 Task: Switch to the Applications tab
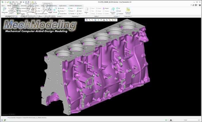(x=63, y=6)
